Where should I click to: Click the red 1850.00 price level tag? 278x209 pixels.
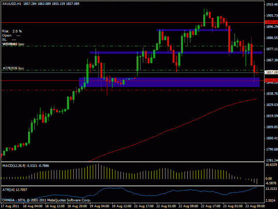click(271, 81)
